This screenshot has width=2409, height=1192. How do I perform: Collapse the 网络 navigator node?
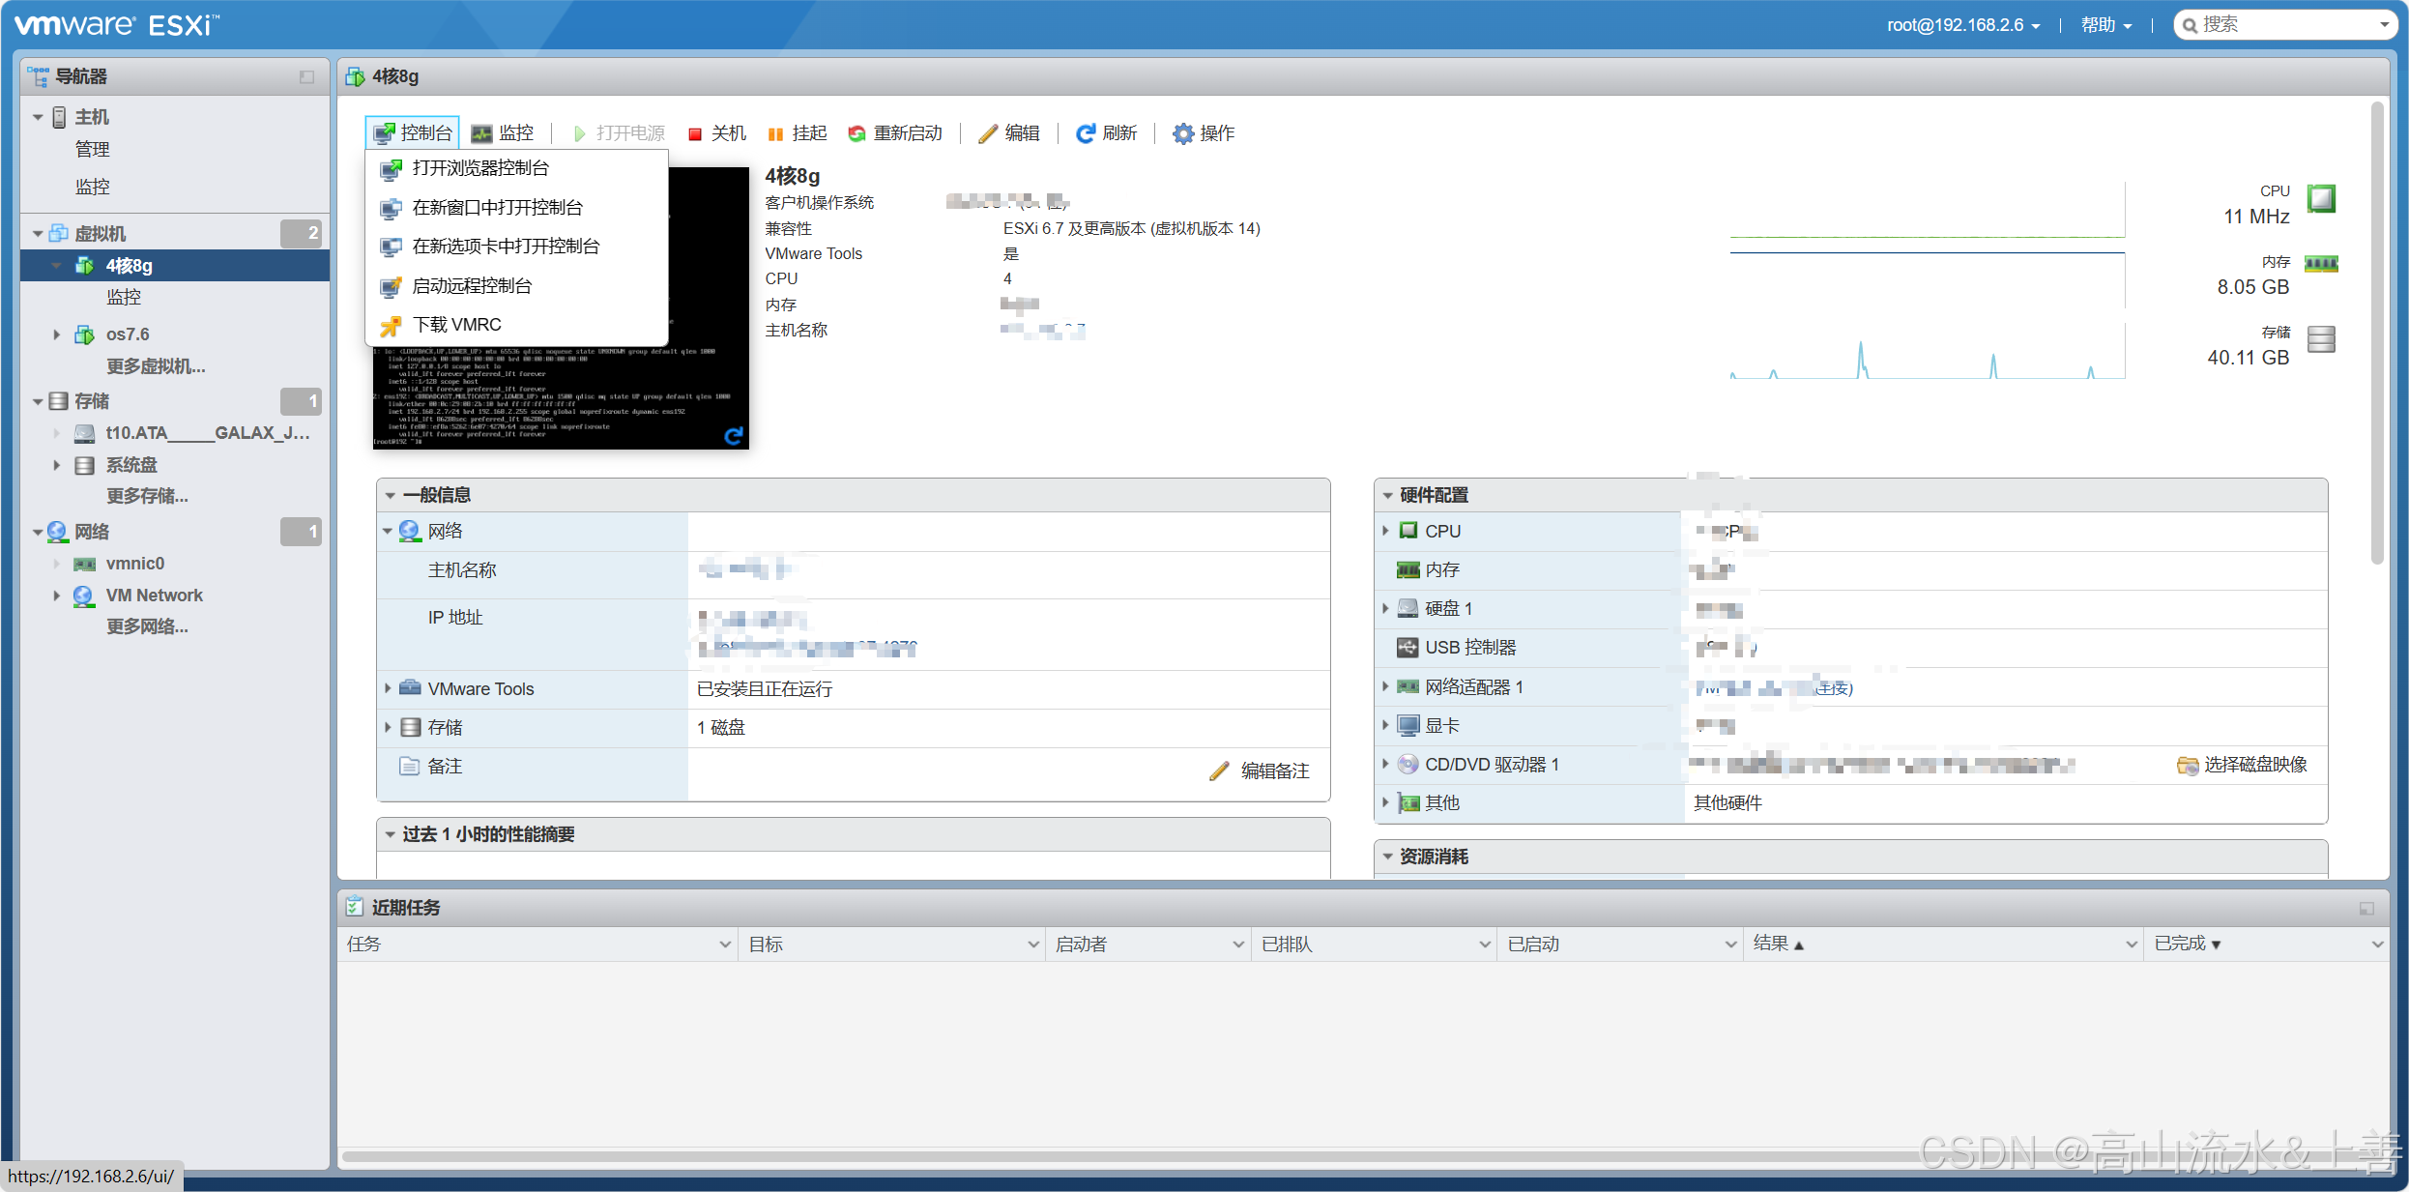click(x=38, y=532)
